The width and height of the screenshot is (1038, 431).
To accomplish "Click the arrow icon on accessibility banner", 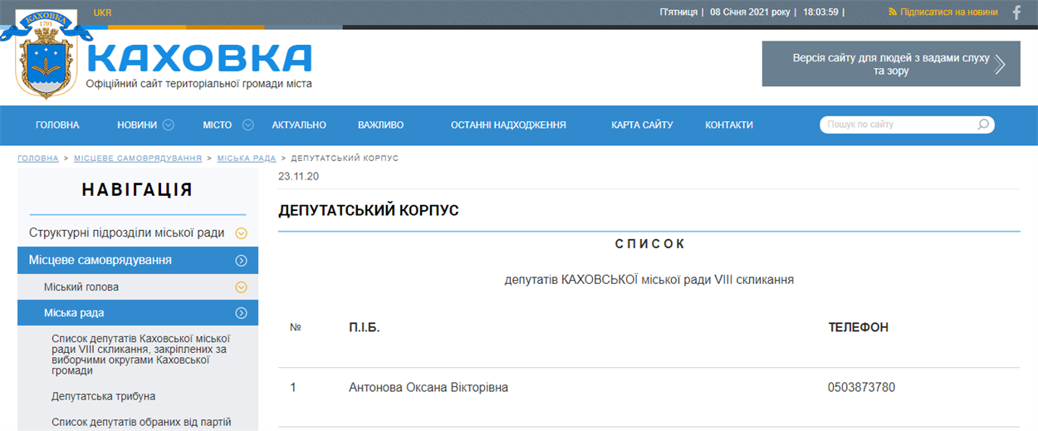I will (1000, 65).
